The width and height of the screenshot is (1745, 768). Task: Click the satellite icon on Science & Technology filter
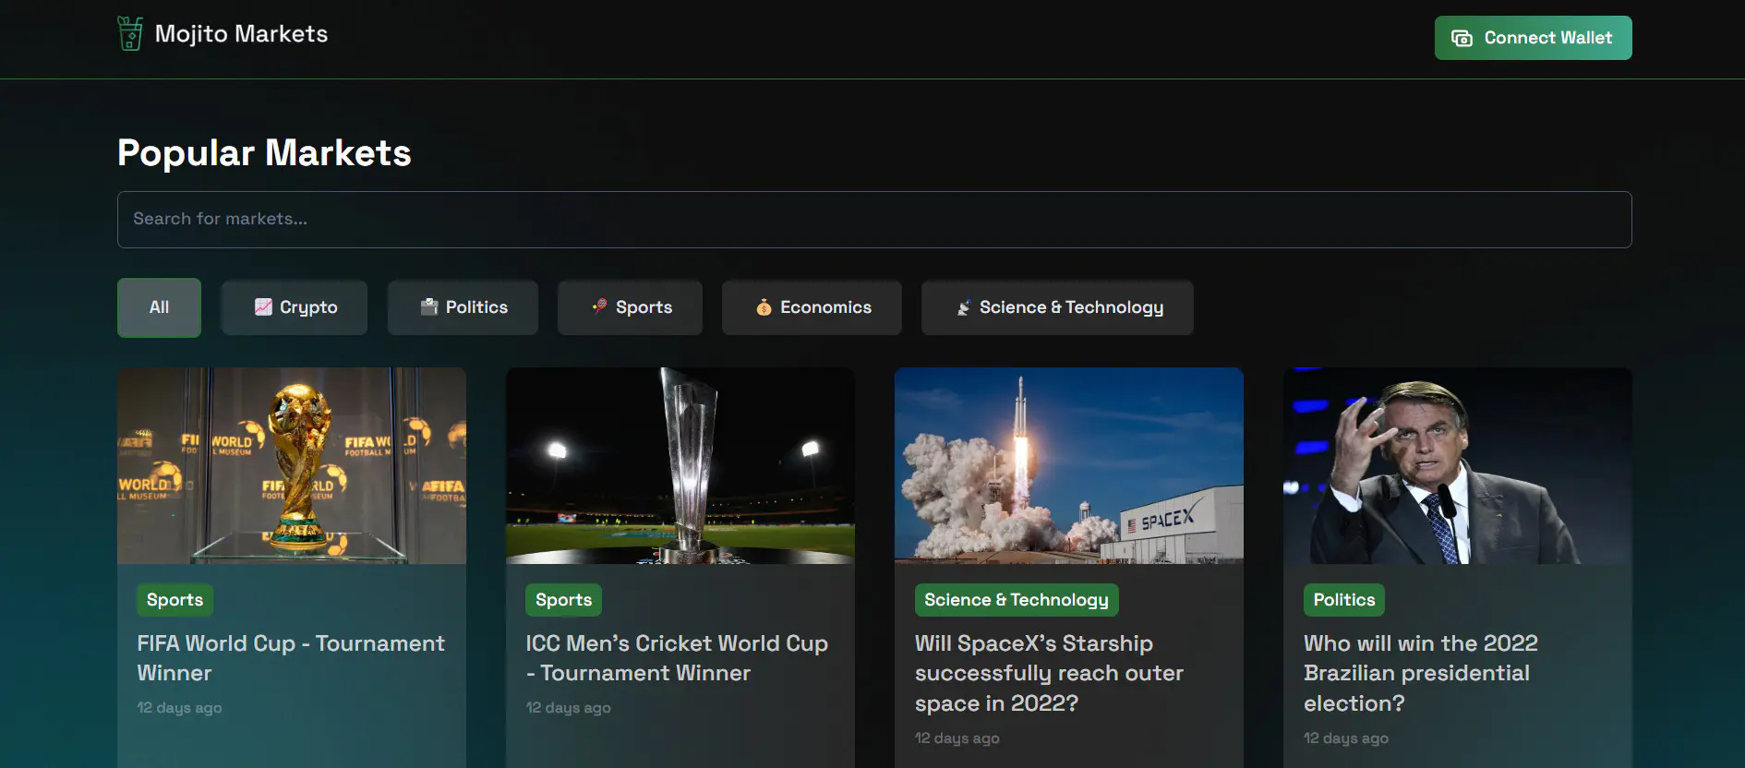[963, 307]
